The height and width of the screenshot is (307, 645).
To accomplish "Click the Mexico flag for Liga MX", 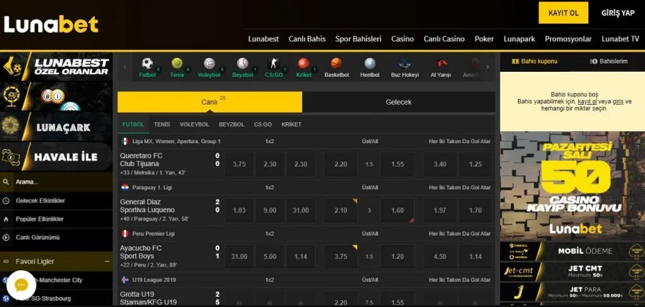I will tap(125, 141).
